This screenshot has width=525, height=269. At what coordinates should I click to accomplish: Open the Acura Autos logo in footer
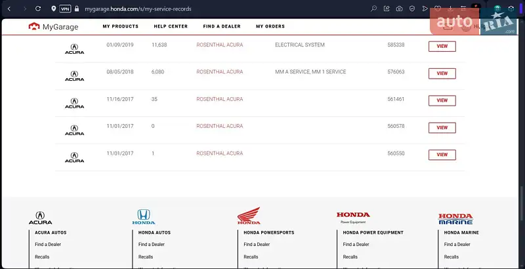(40, 218)
